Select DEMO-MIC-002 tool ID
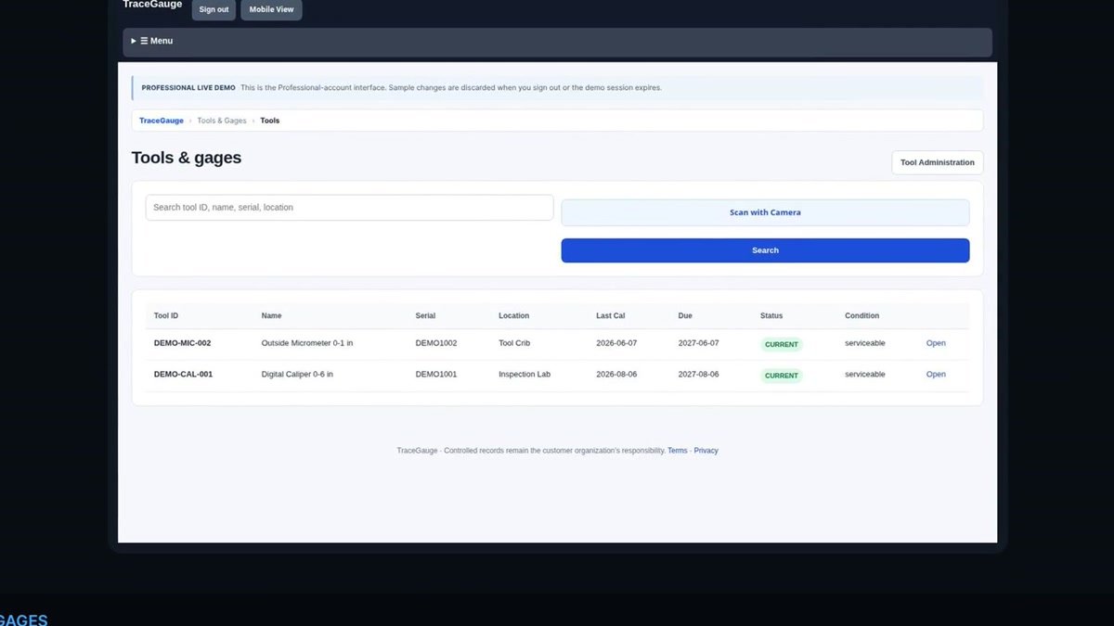 coord(183,343)
